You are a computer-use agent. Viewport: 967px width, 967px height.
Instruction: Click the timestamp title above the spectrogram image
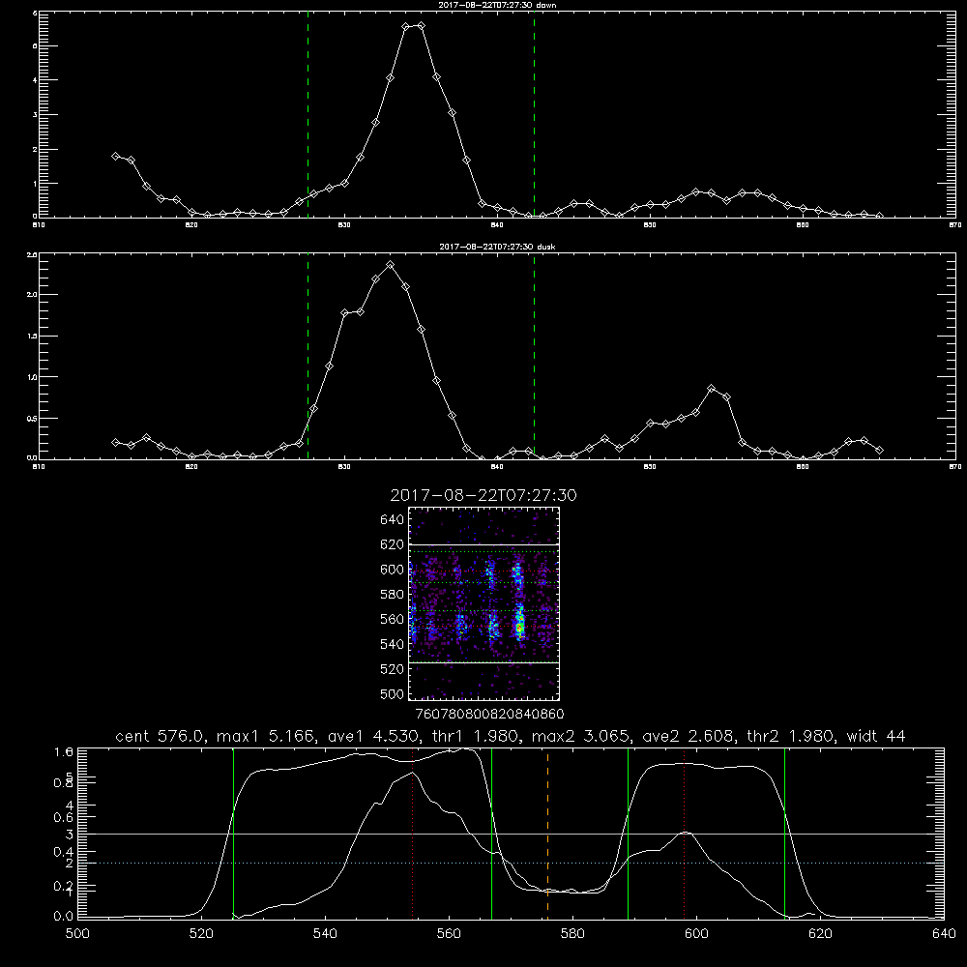click(x=483, y=495)
